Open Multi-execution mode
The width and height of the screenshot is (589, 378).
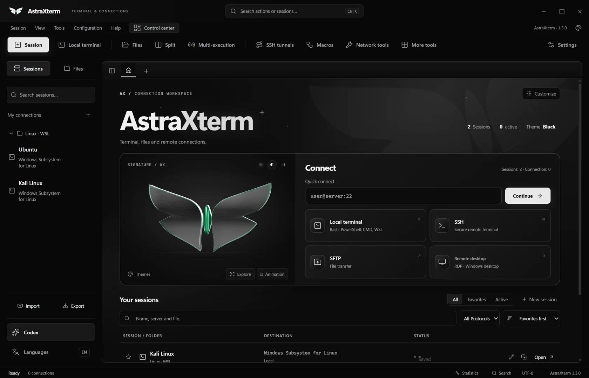point(211,45)
